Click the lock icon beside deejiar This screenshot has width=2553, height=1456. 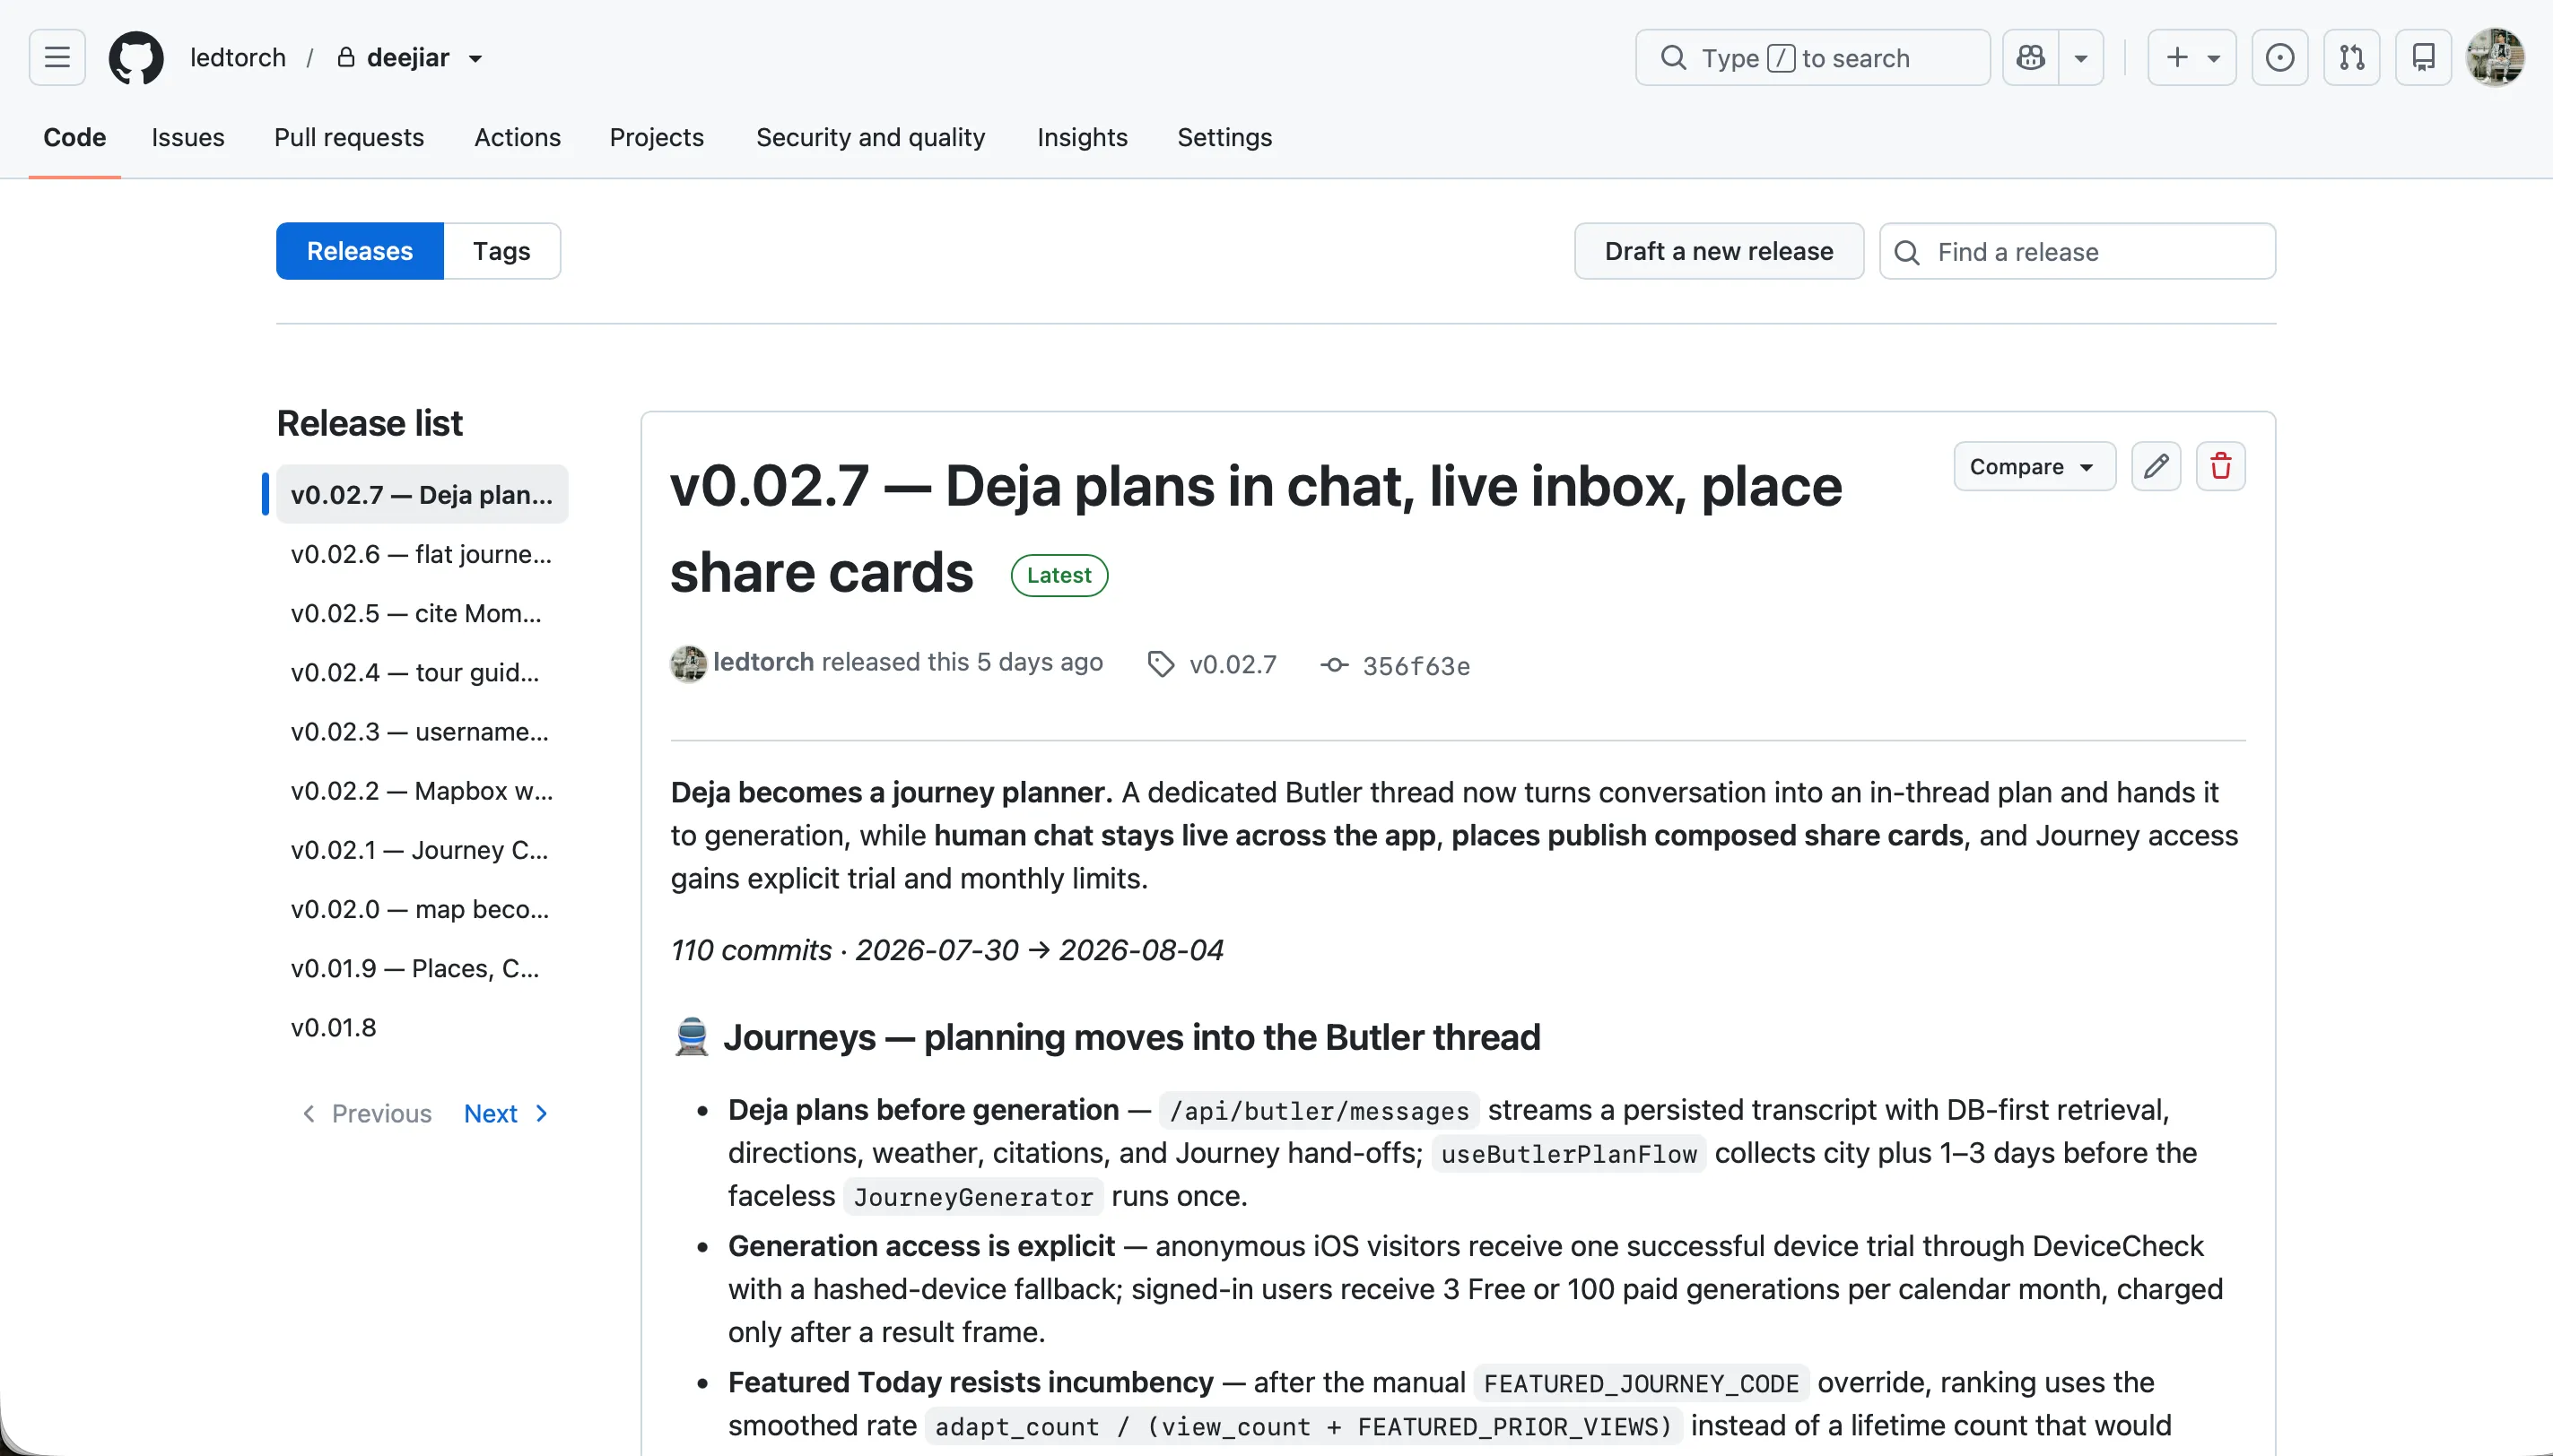[x=346, y=57]
